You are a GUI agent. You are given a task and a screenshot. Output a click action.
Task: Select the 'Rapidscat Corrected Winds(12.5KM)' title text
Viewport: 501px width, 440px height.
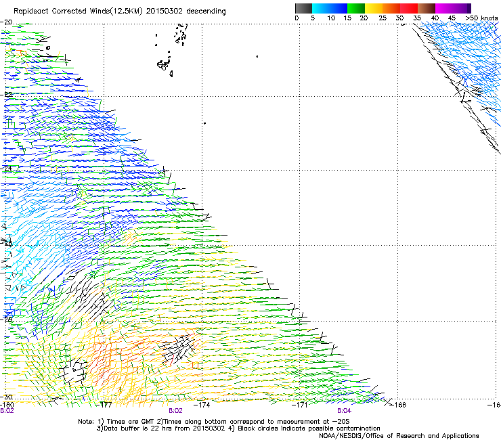(x=78, y=12)
